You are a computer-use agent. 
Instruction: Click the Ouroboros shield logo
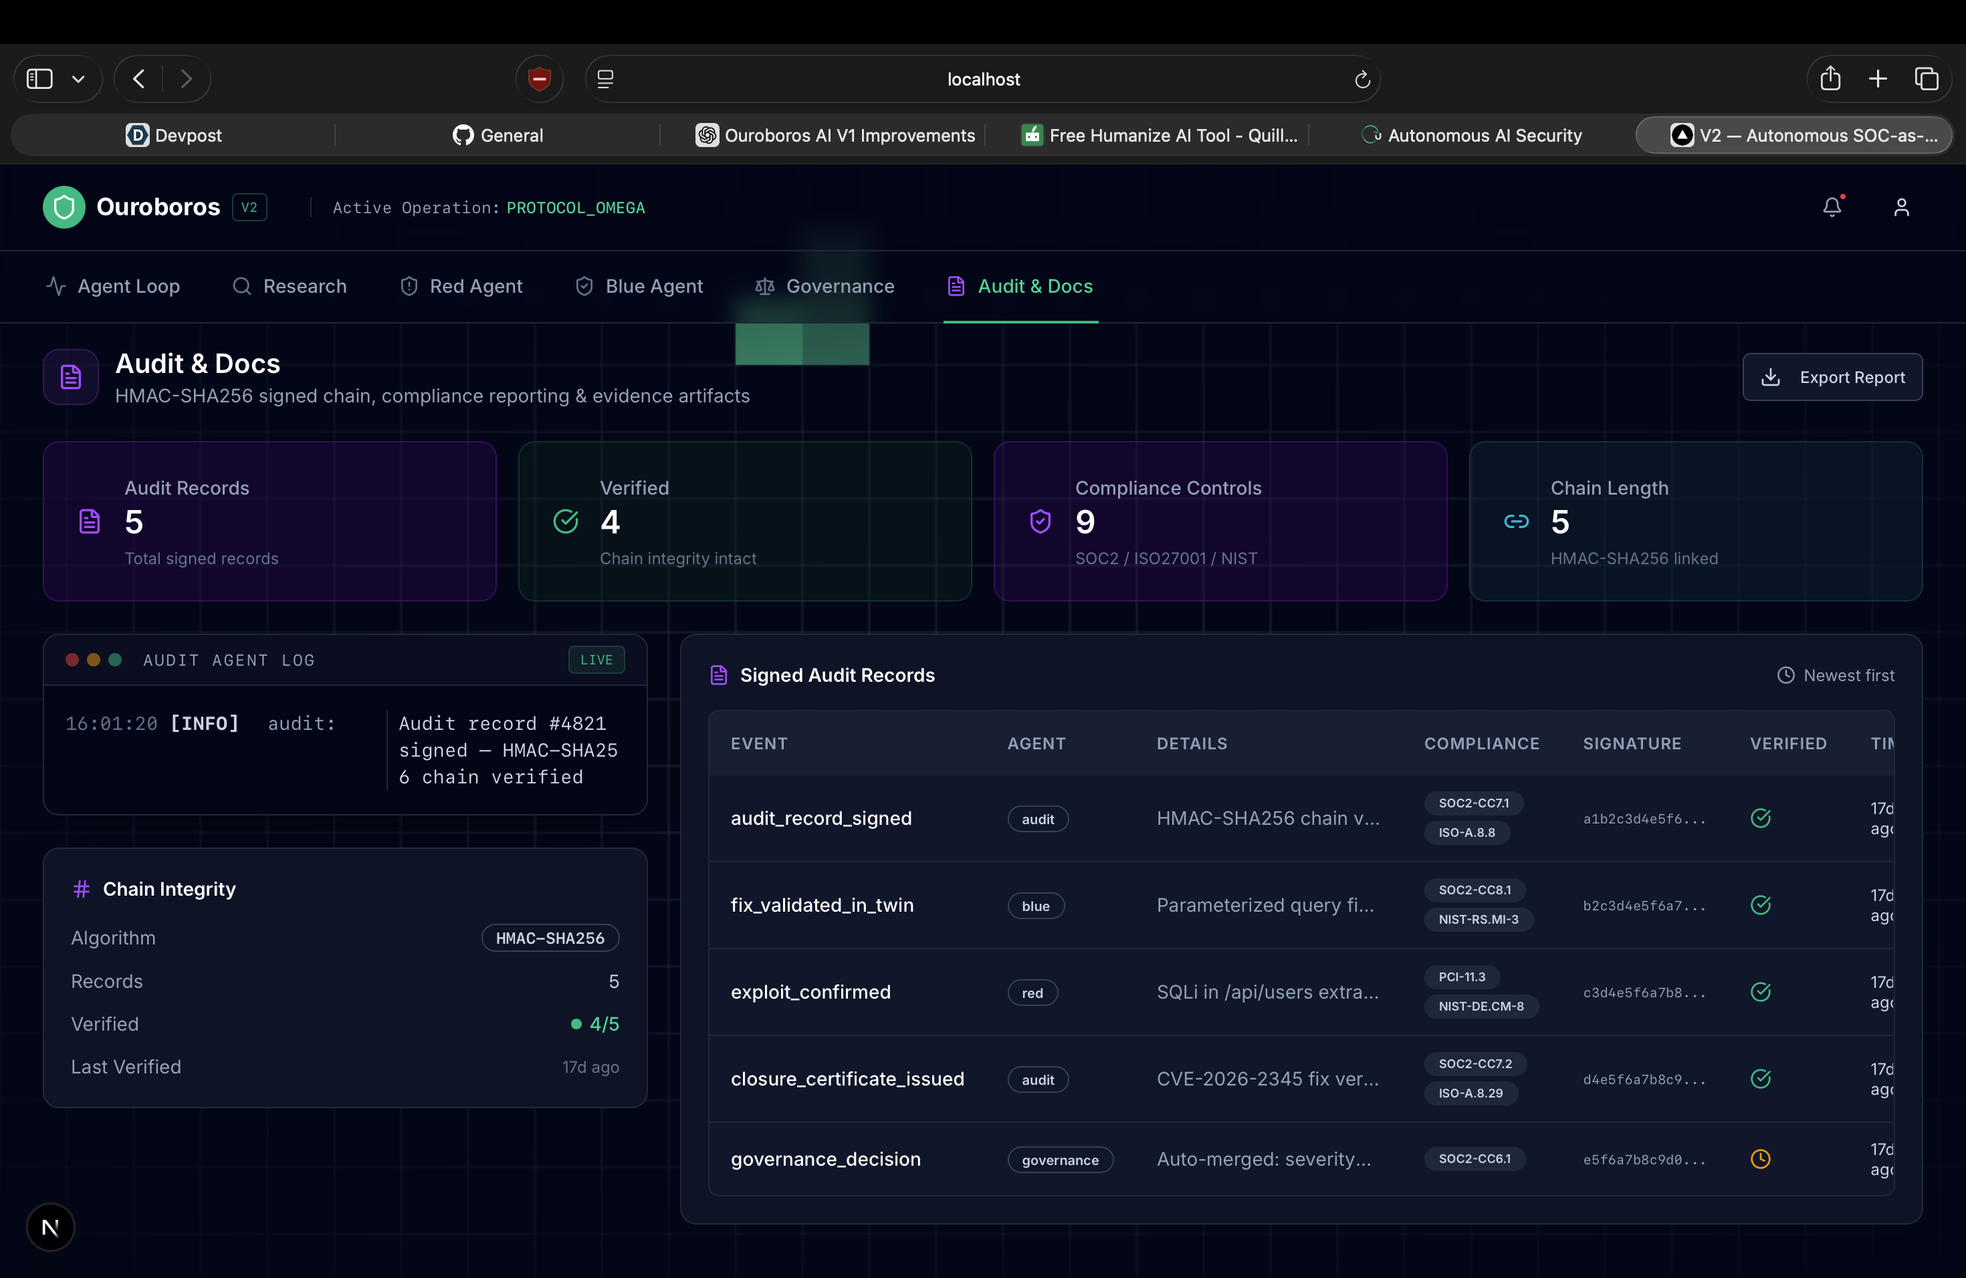tap(64, 207)
